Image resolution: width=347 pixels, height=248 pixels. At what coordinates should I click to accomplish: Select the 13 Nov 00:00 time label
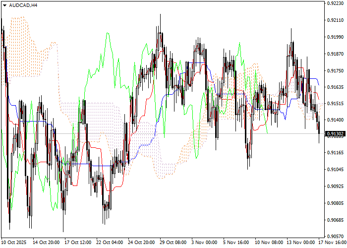click(x=300, y=243)
